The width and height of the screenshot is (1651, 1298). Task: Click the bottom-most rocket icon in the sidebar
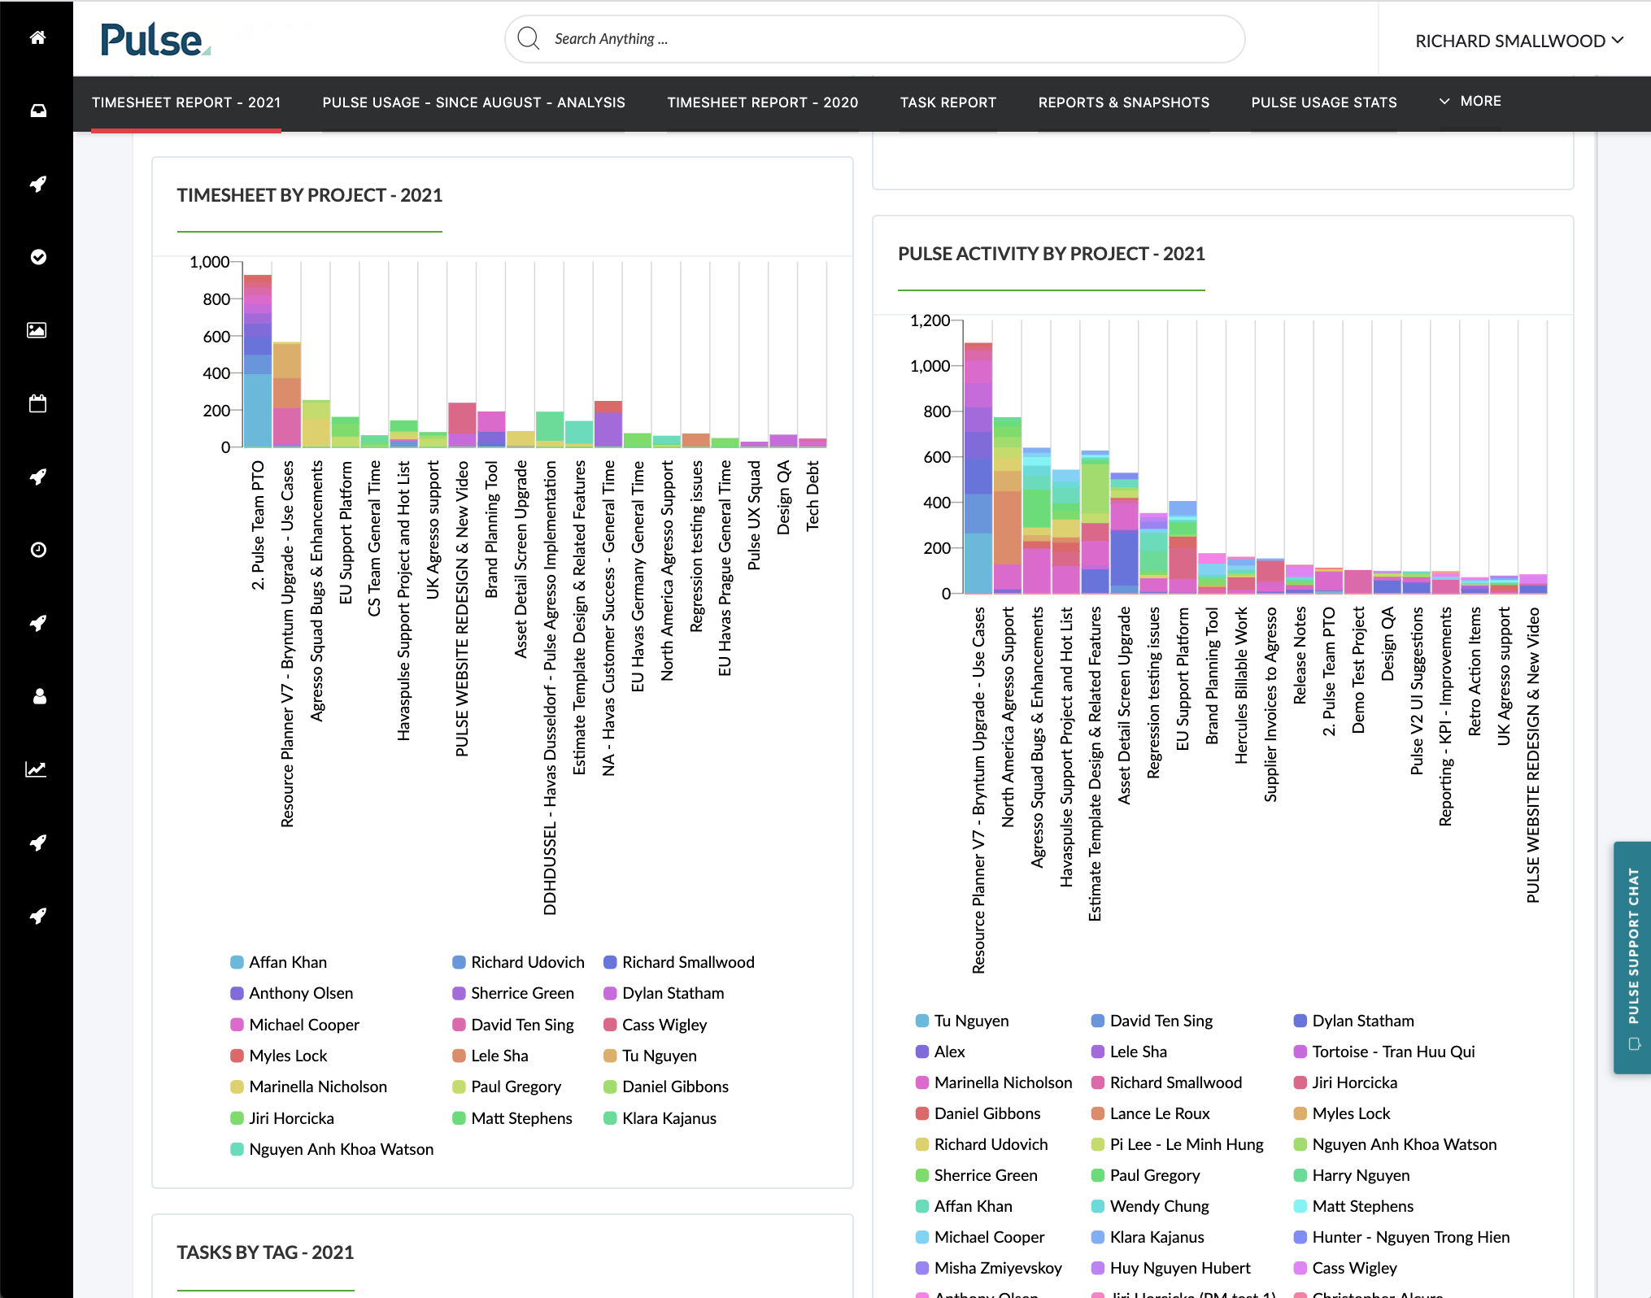coord(37,916)
